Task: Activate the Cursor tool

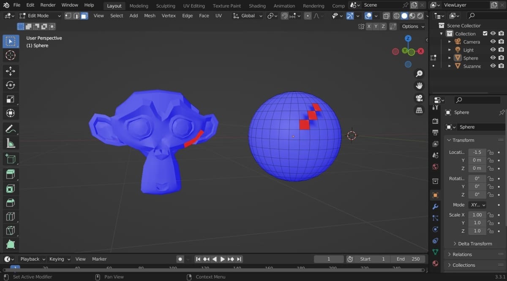Action: pyautogui.click(x=11, y=55)
